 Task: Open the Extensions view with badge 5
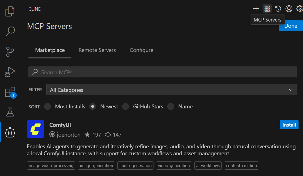click(x=10, y=92)
